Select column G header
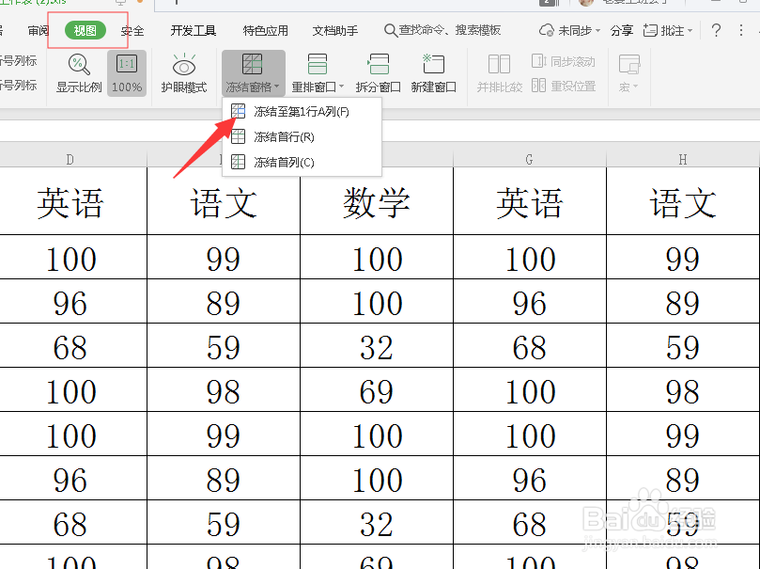 (529, 159)
